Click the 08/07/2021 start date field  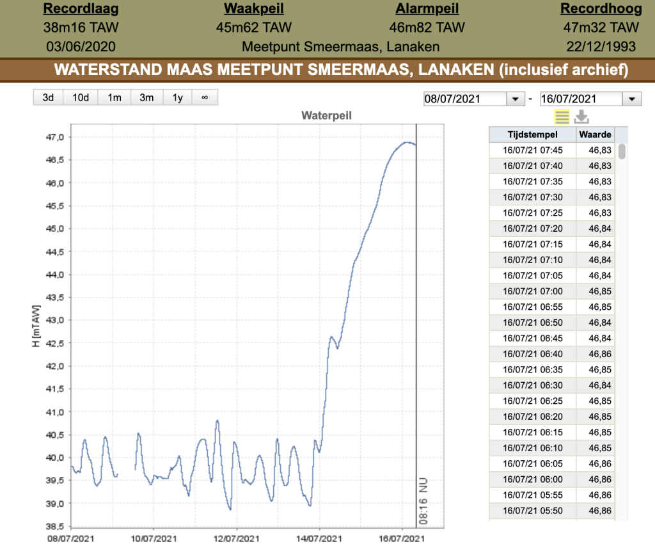pos(466,99)
